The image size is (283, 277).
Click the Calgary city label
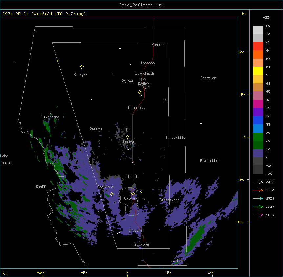[131, 198]
